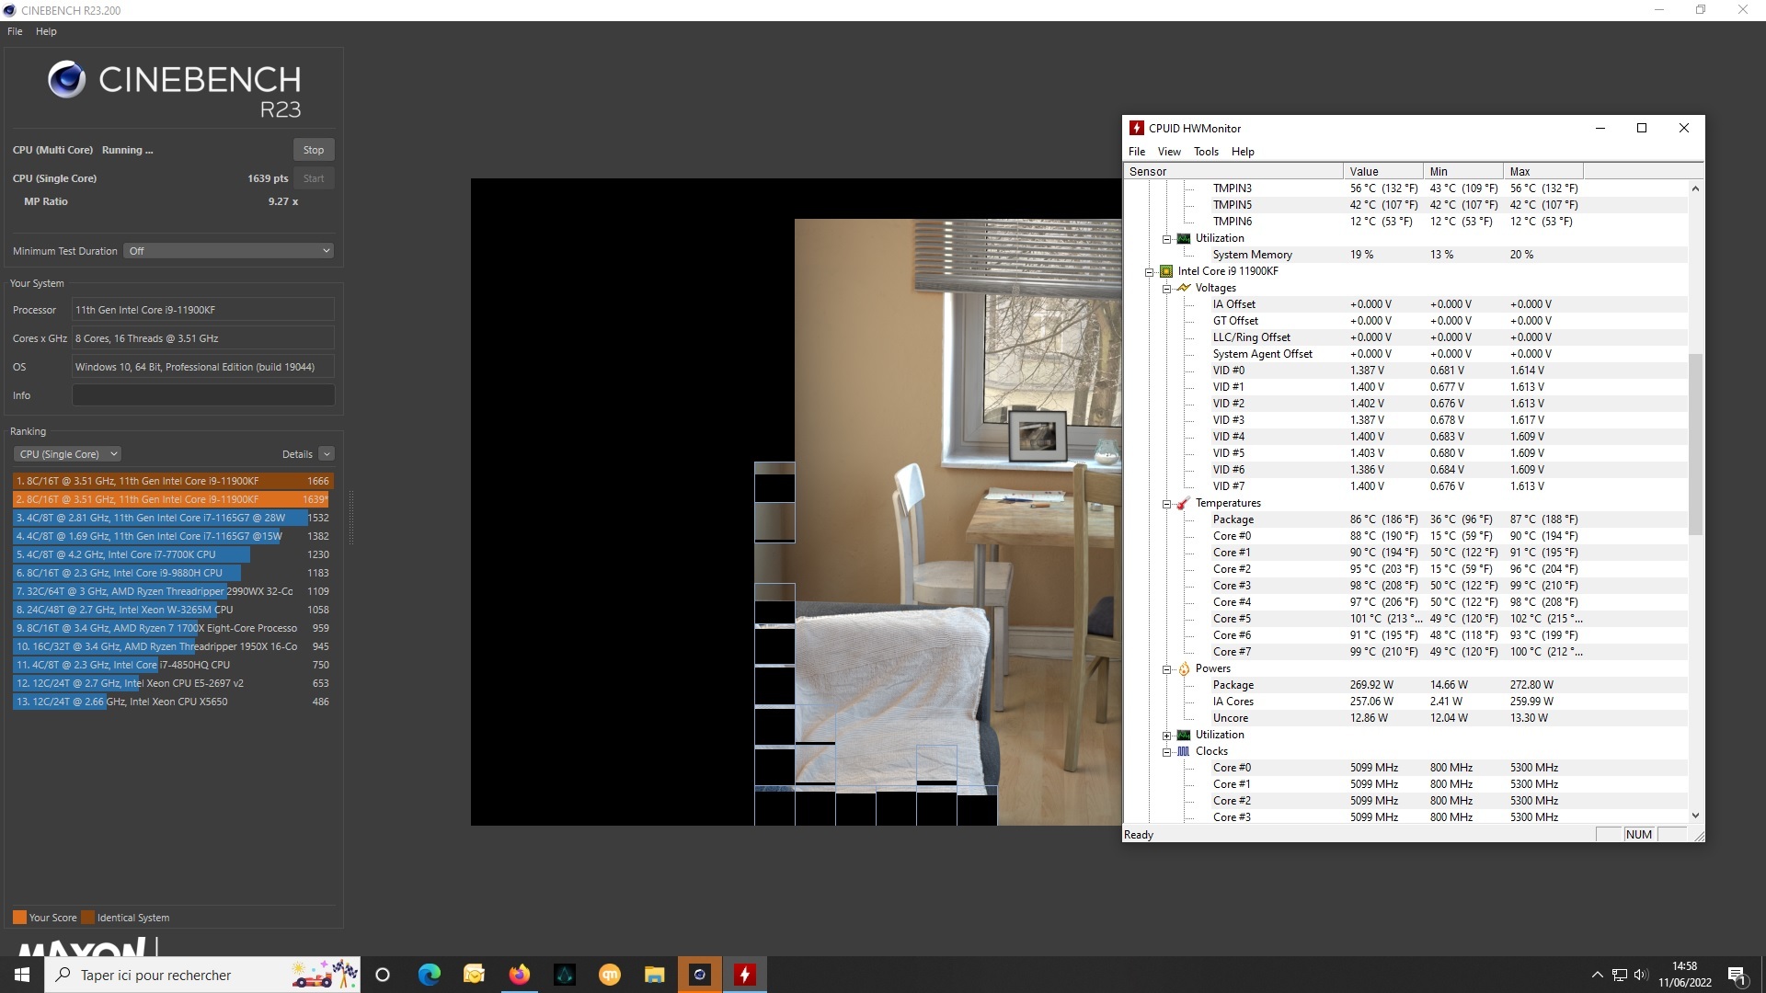The height and width of the screenshot is (993, 1766).
Task: Click the HWMonitor taskbar icon
Action: 745,975
